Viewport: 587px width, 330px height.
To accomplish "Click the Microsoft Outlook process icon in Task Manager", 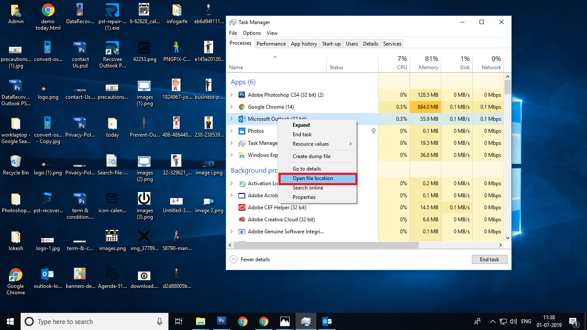I will [x=242, y=119].
